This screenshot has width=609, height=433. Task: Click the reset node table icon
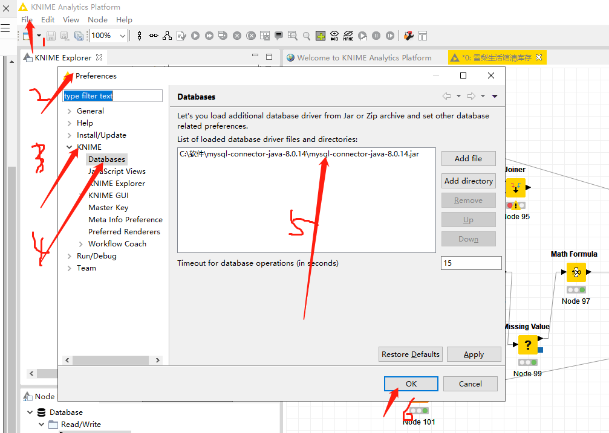tap(265, 36)
